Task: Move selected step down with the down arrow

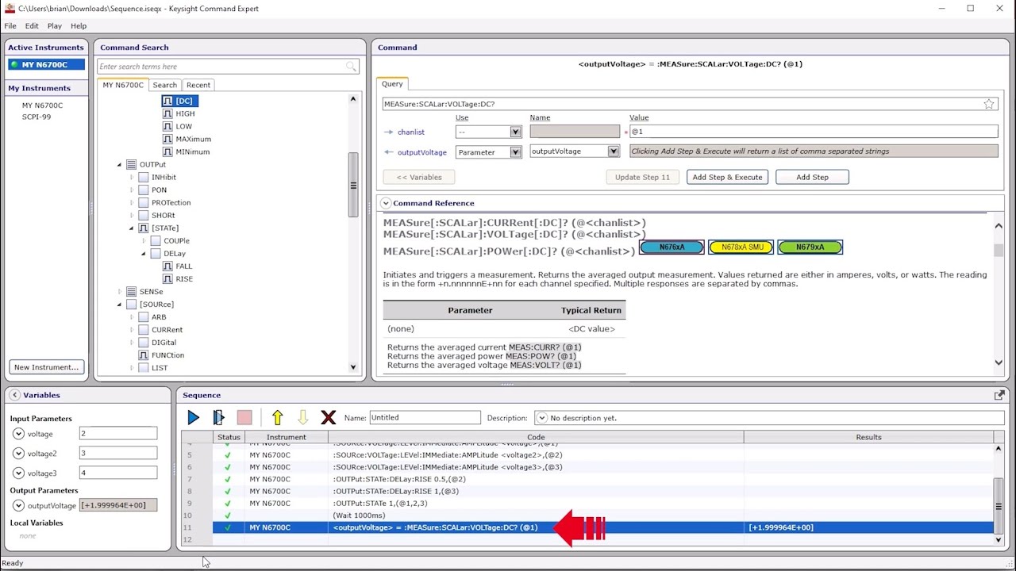Action: [302, 417]
